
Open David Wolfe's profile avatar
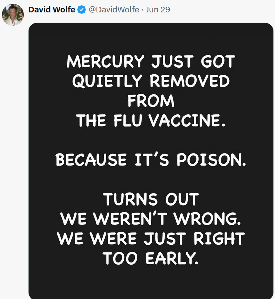13,15
